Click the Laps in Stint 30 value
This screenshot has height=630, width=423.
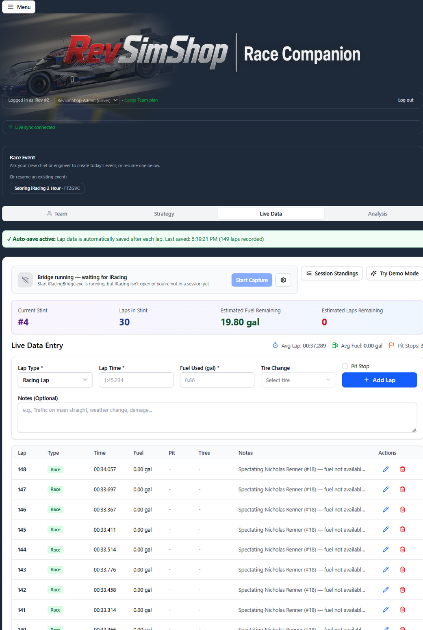pyautogui.click(x=124, y=322)
